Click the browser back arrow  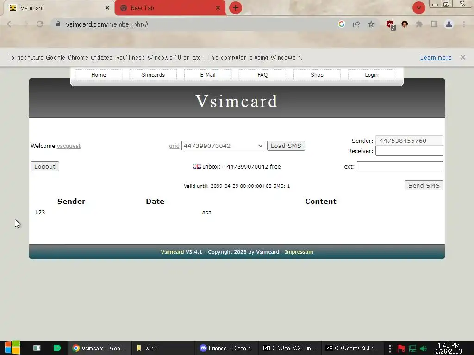pos(10,24)
